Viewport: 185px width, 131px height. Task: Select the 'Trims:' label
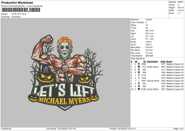point(134,28)
